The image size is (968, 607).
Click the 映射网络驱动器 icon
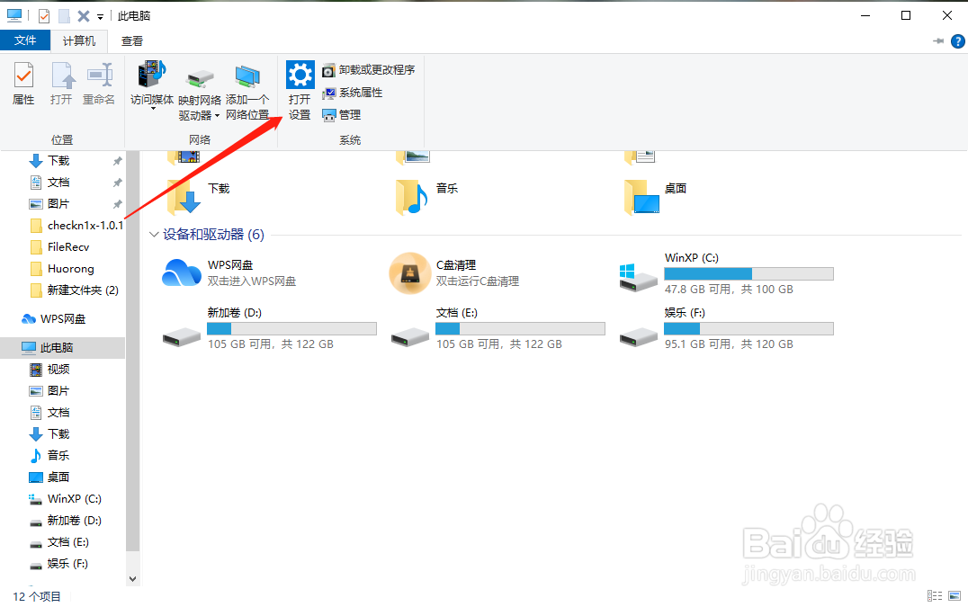coord(200,77)
